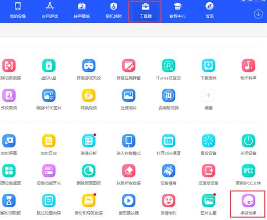Click the 编辑 plus button

[x=209, y=95]
